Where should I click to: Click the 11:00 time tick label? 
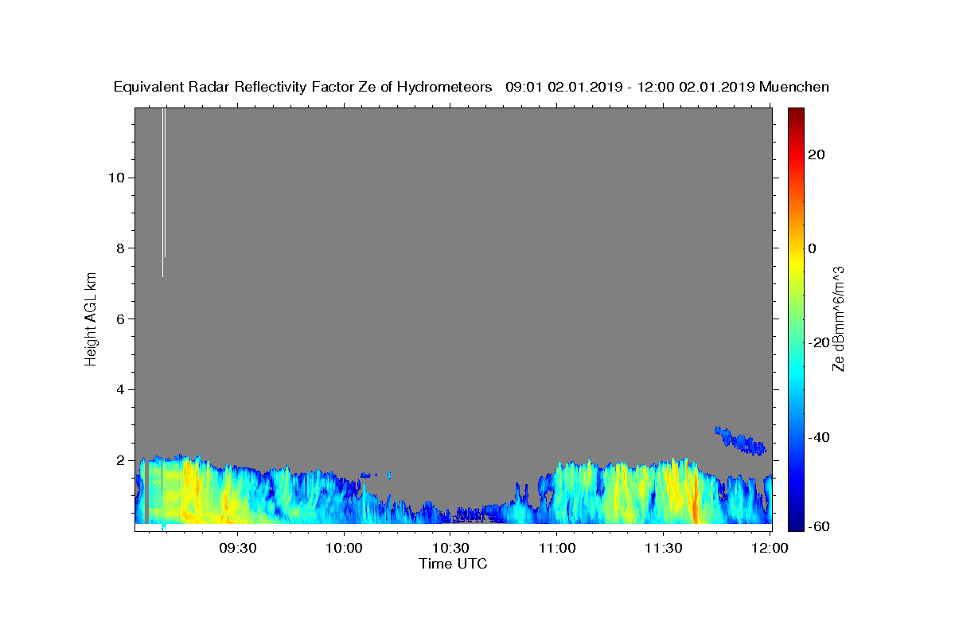point(557,548)
